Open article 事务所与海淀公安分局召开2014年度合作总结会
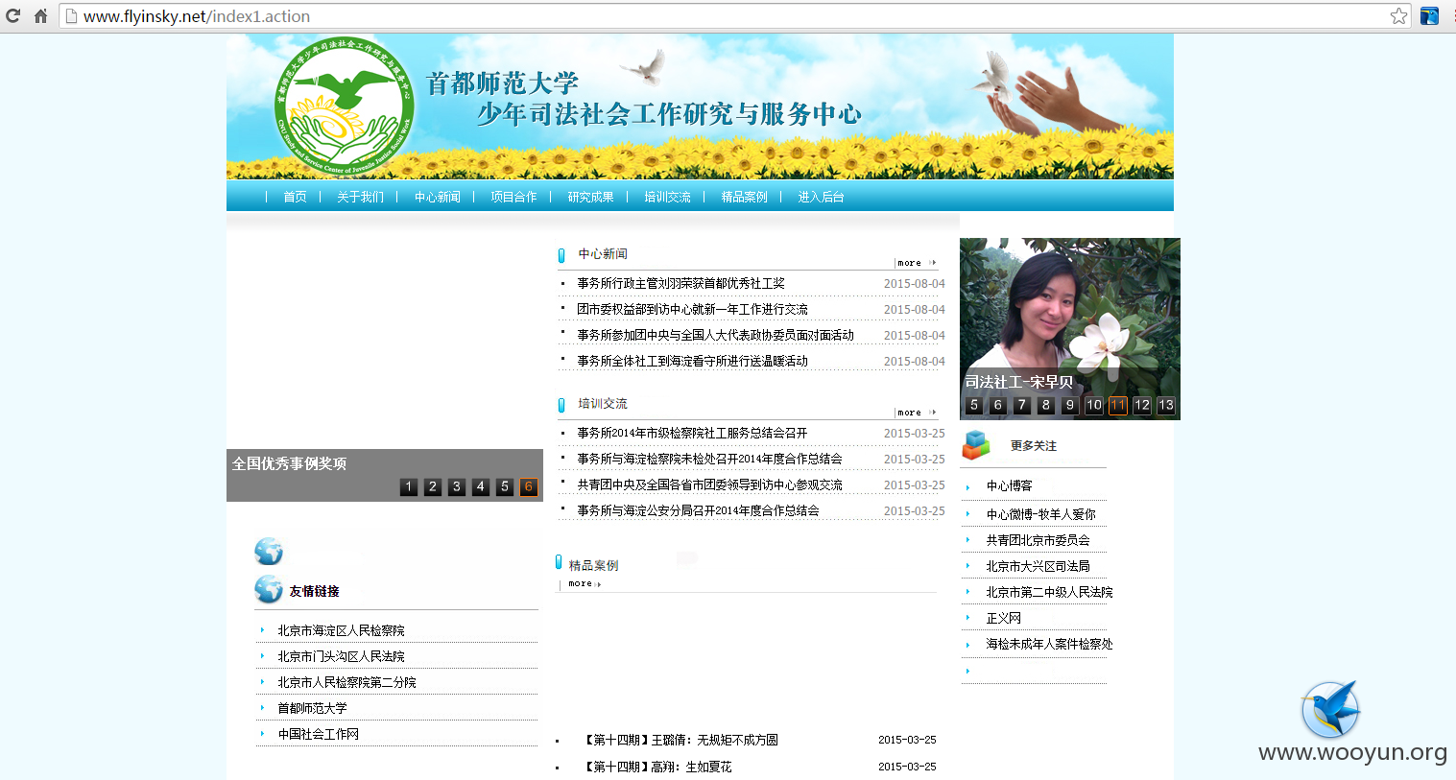The image size is (1456, 780). click(x=698, y=510)
